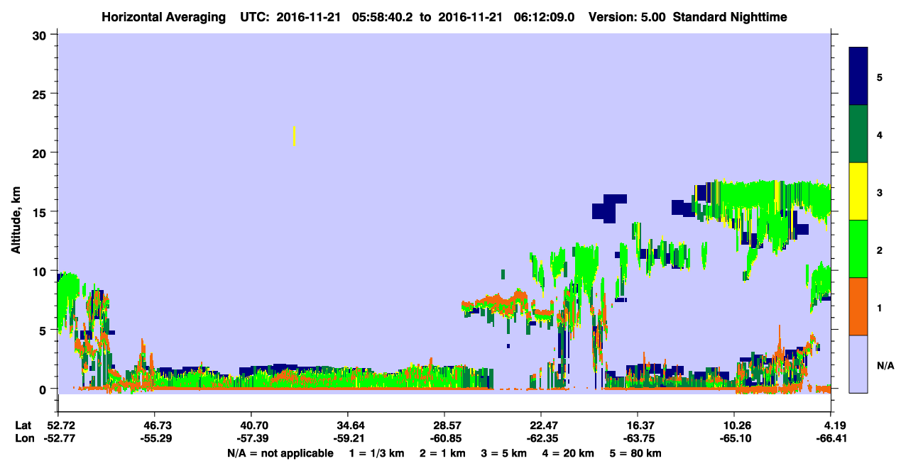Click the longitude value -66.41

tap(831, 438)
